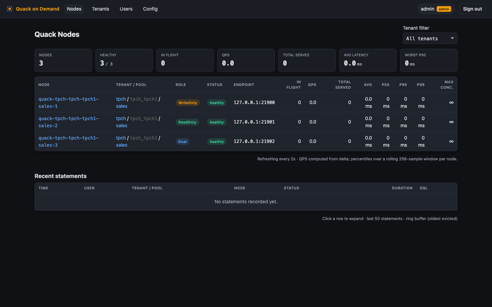Click the DURATION column header in statements
Viewport: 492px width, 307px height.
[402, 188]
